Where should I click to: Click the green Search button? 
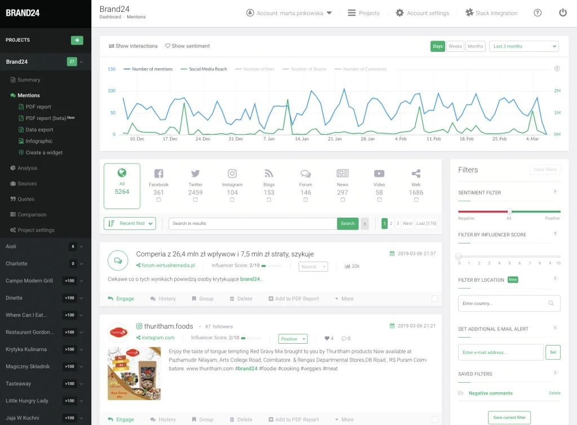348,224
